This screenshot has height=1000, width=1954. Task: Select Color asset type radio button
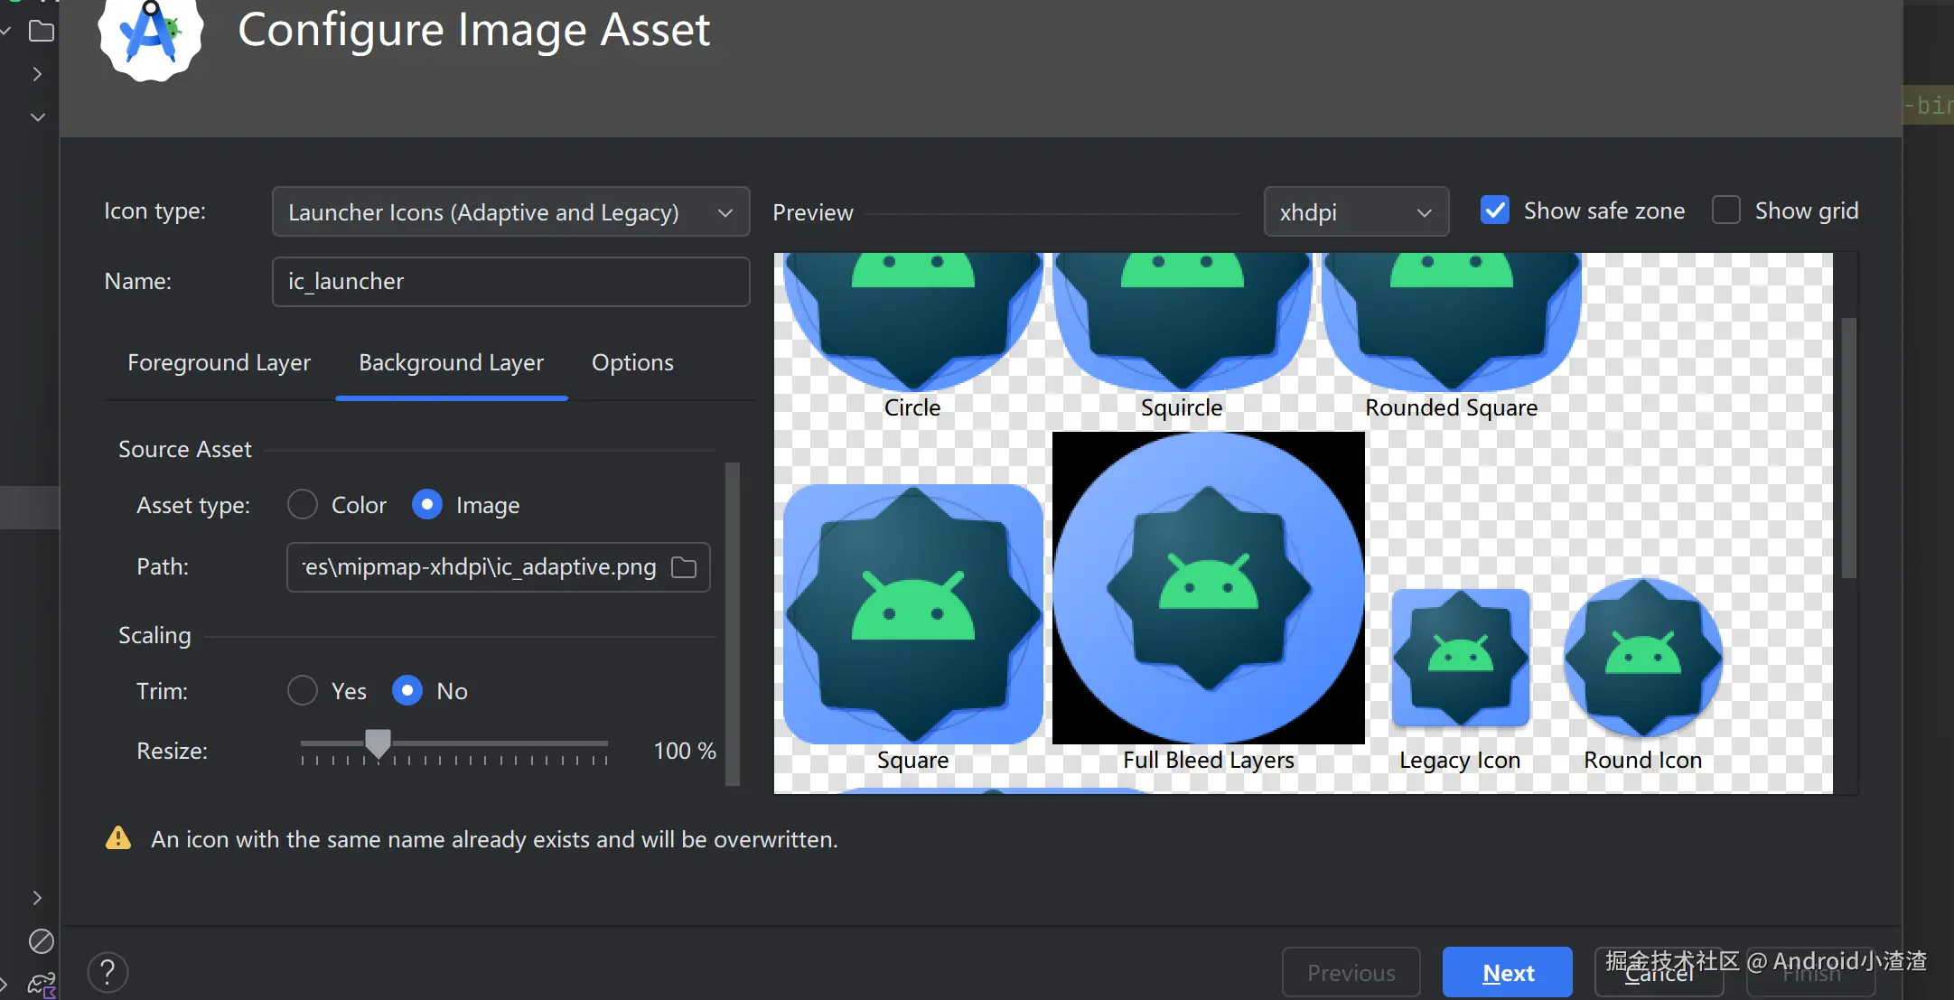(x=303, y=504)
